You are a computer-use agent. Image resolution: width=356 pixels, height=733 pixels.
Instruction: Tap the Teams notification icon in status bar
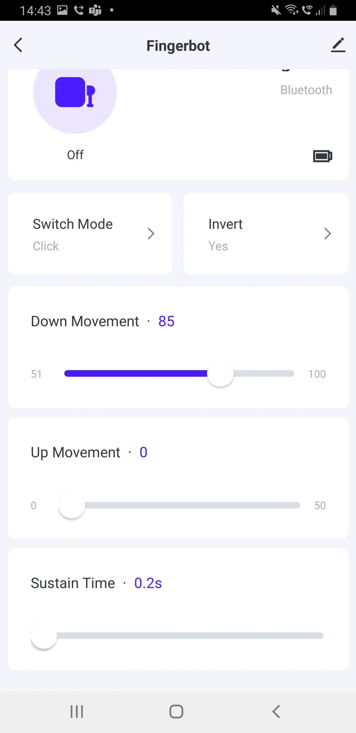pyautogui.click(x=95, y=11)
